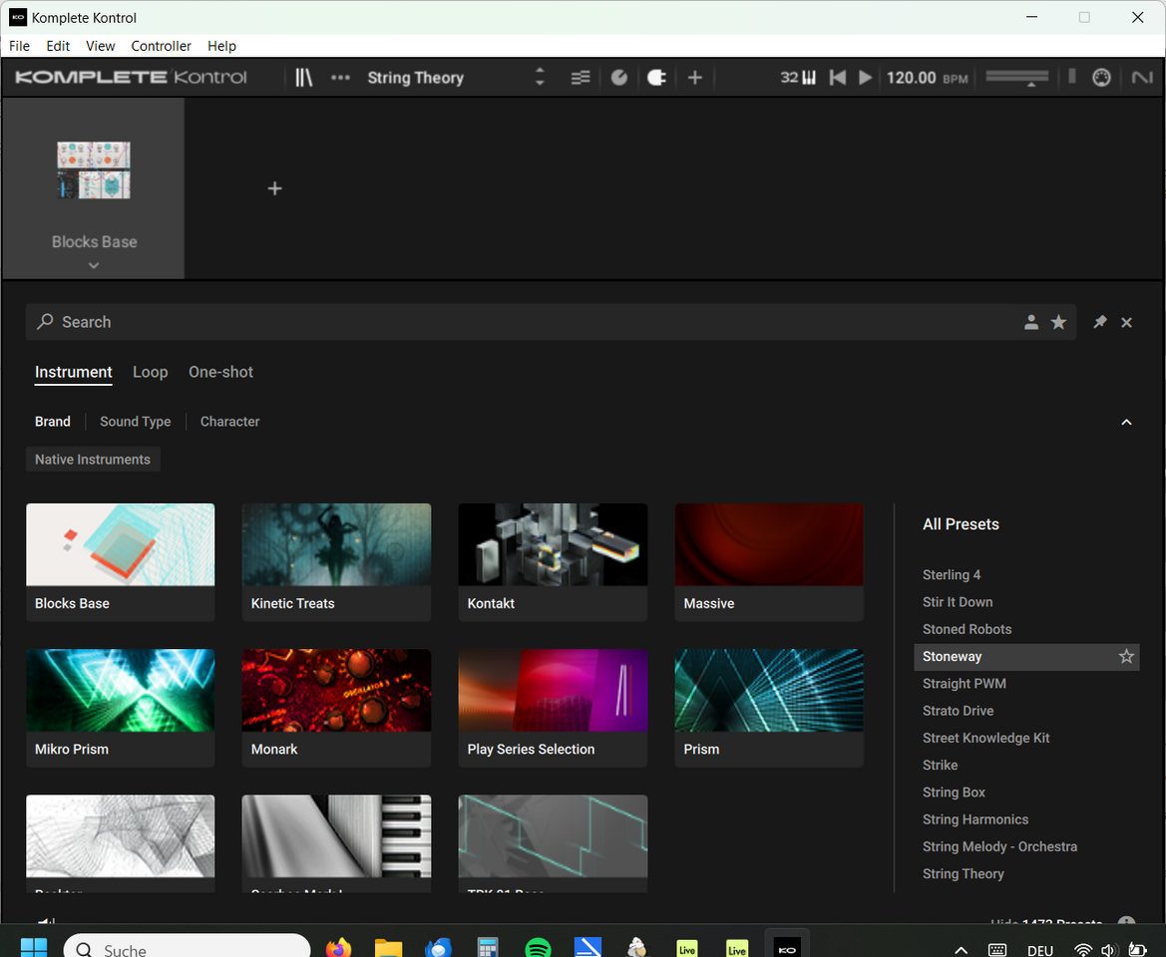Open the three-dots options menu in header
This screenshot has width=1166, height=957.
pyautogui.click(x=340, y=78)
